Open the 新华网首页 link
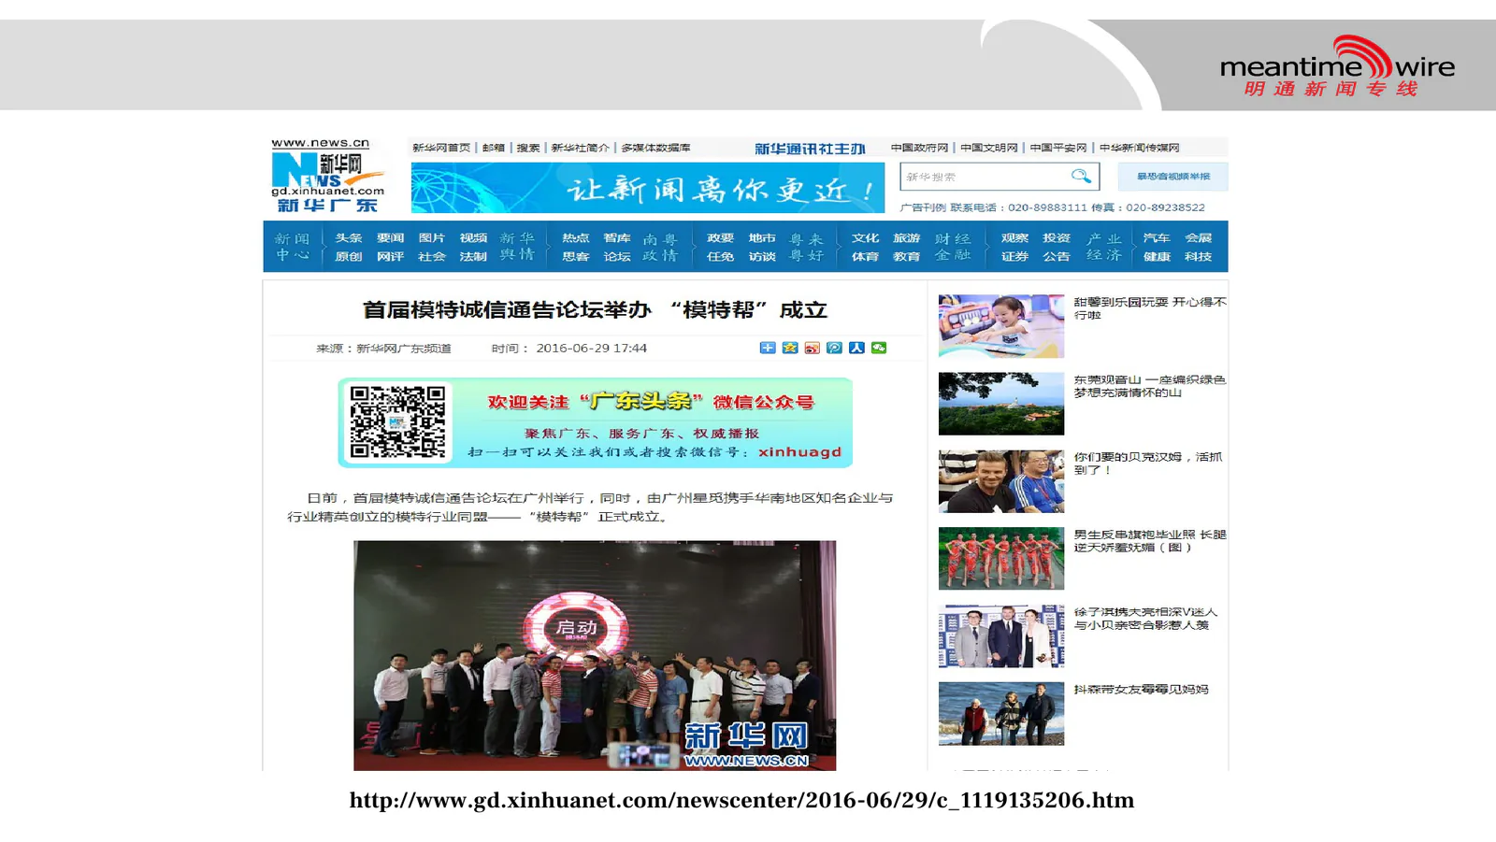 pyautogui.click(x=441, y=148)
